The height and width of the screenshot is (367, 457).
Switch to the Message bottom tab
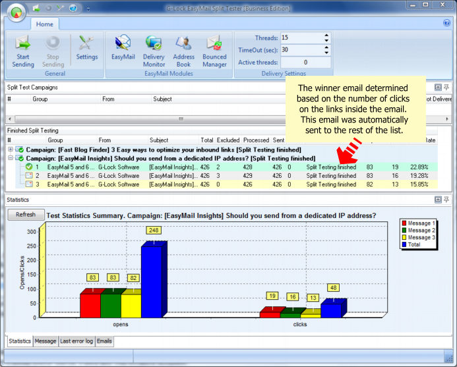pyautogui.click(x=46, y=341)
